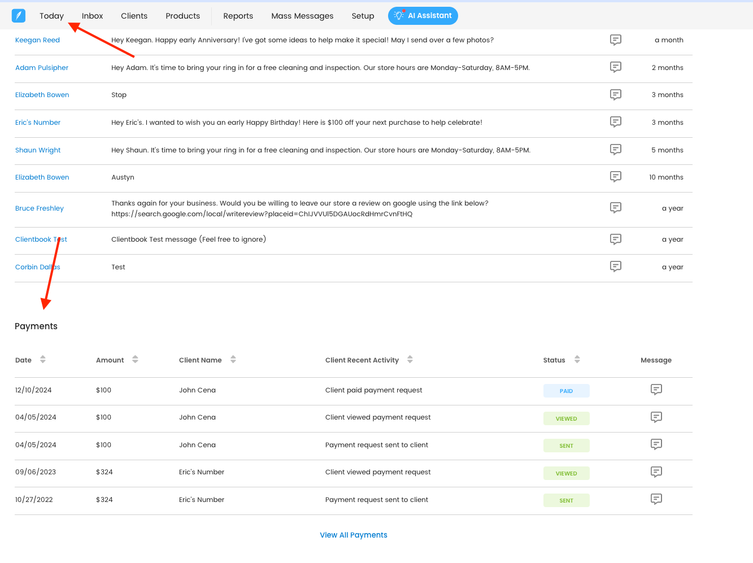The width and height of the screenshot is (753, 563).
Task: Sort payments by Amount column
Action: pyautogui.click(x=135, y=360)
